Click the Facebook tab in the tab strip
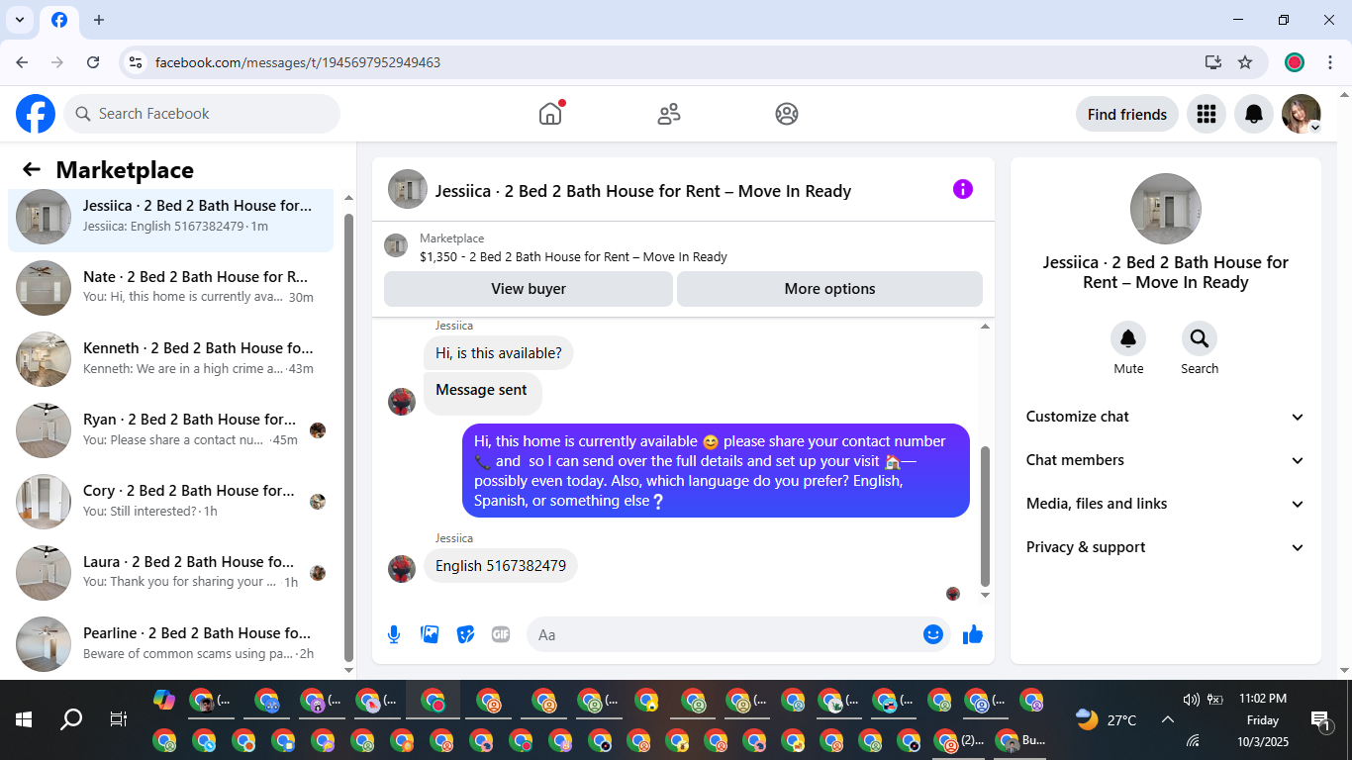1352x760 pixels. click(59, 20)
